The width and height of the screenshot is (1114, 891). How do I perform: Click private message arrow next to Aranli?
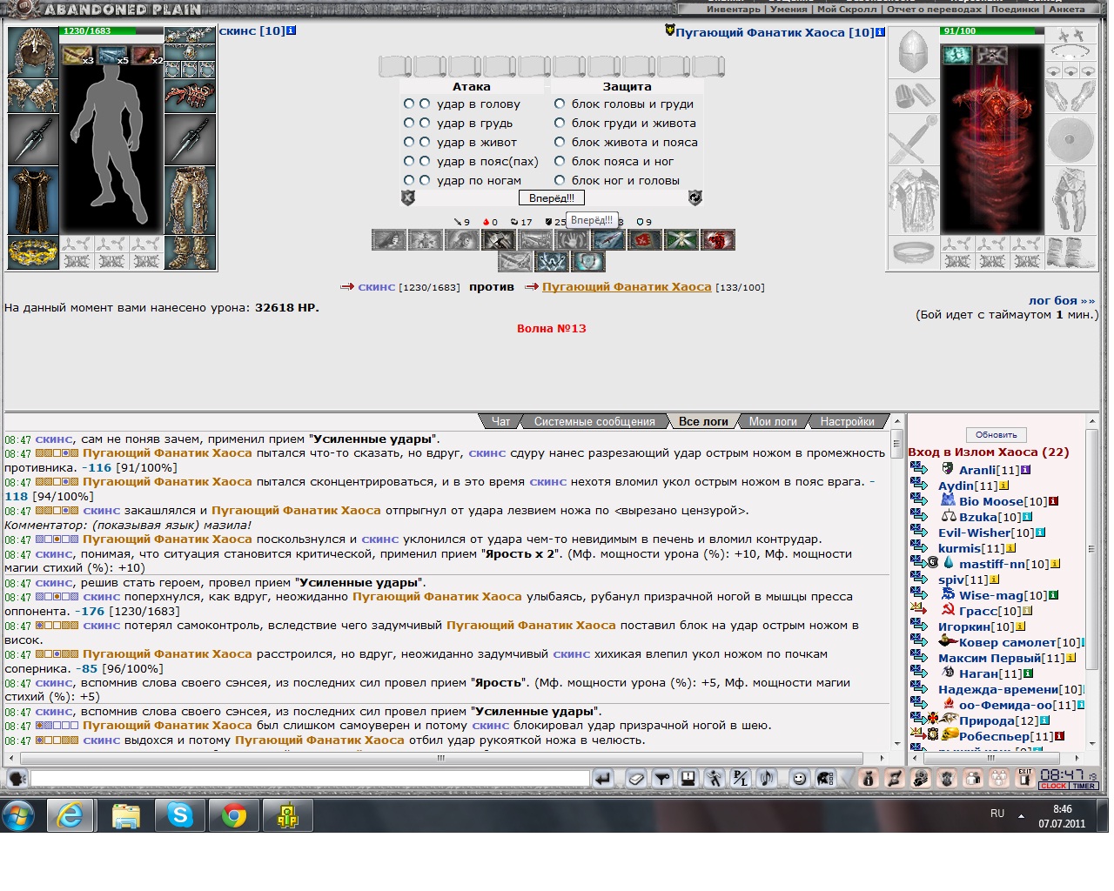pos(919,470)
